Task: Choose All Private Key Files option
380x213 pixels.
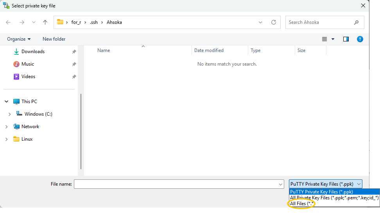Action: tap(334, 198)
